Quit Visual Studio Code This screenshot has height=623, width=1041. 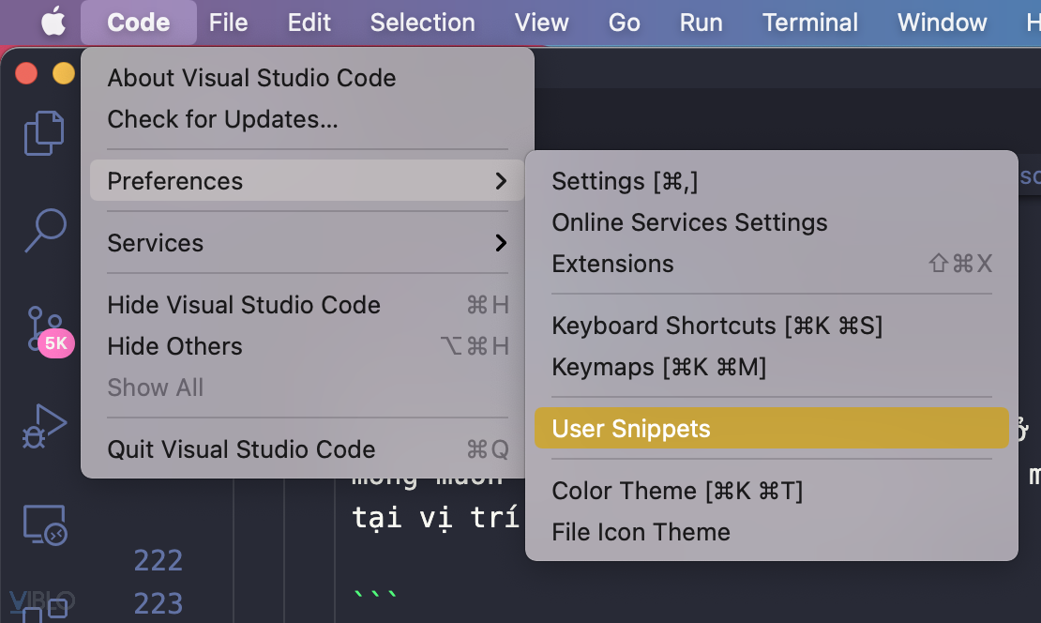pyautogui.click(x=241, y=449)
